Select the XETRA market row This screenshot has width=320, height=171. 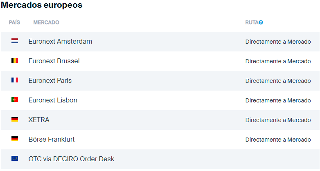pyautogui.click(x=39, y=120)
